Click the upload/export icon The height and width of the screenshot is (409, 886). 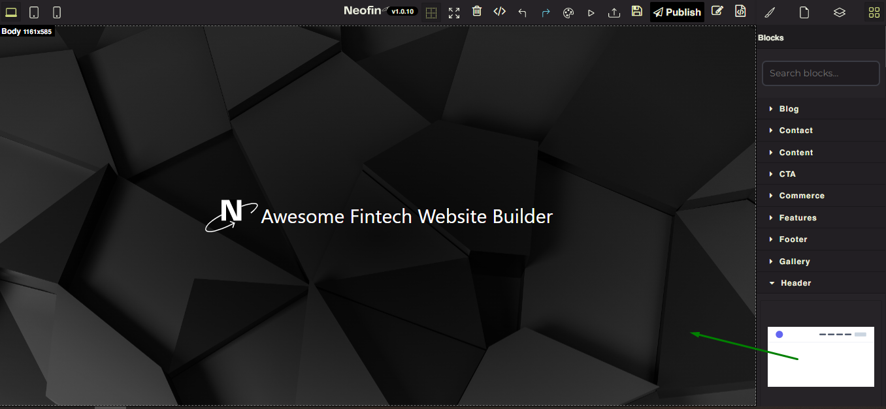pos(614,12)
